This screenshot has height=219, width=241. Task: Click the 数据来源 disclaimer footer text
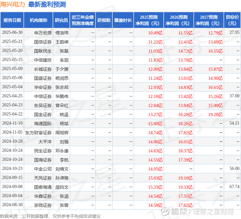[50, 216]
